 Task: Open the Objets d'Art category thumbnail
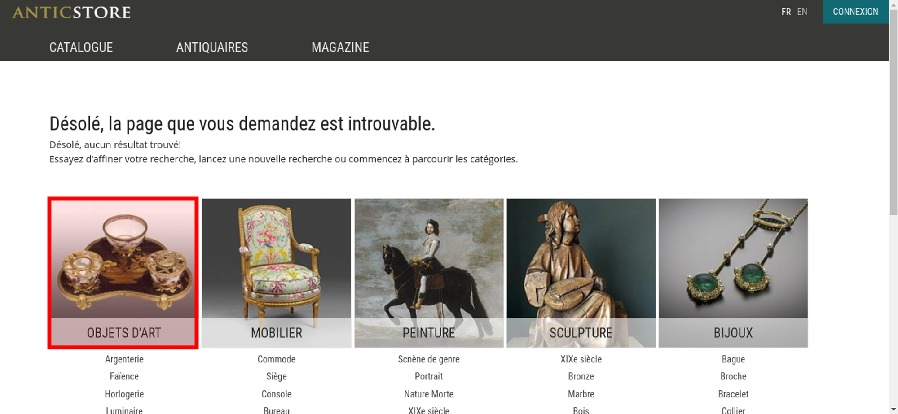123,273
